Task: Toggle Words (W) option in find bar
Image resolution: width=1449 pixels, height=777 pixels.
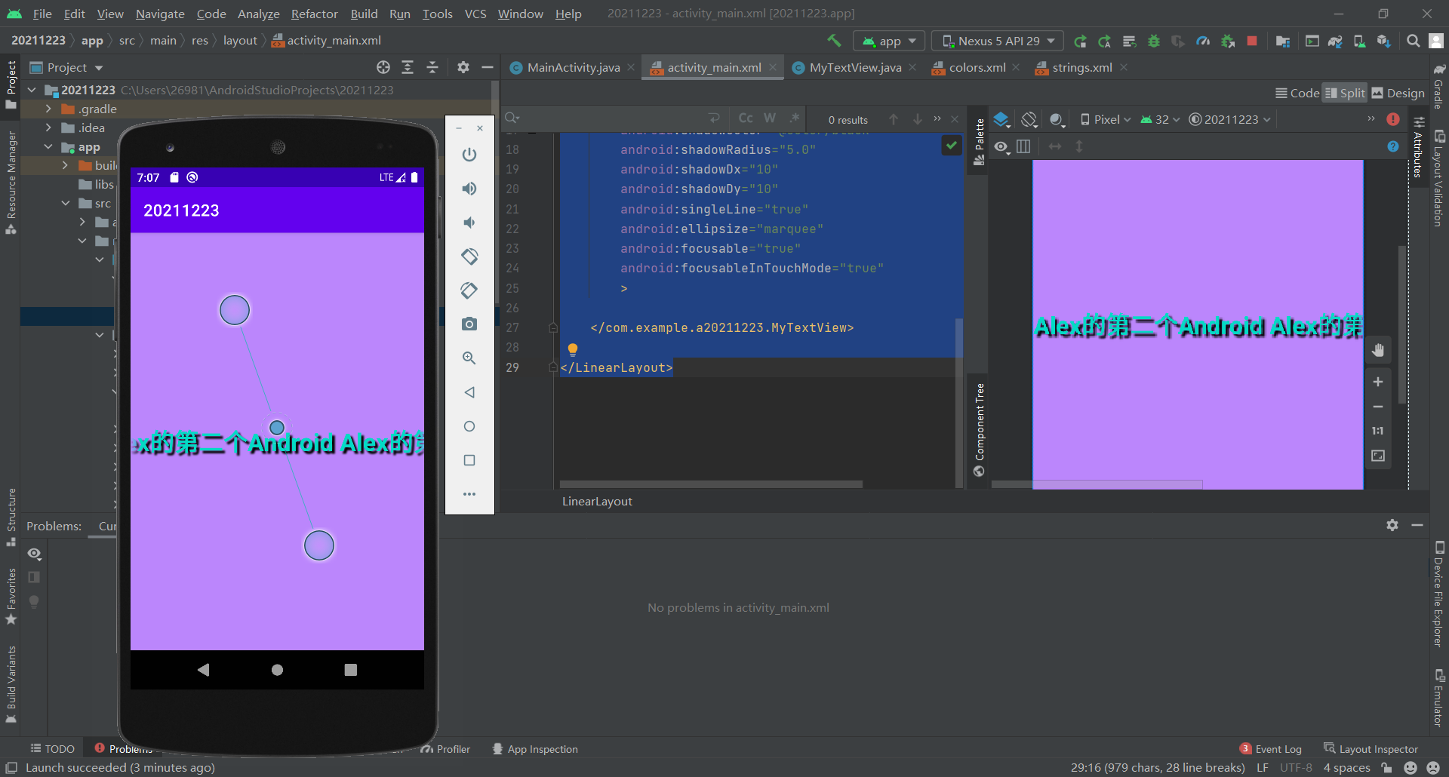Action: pyautogui.click(x=770, y=118)
